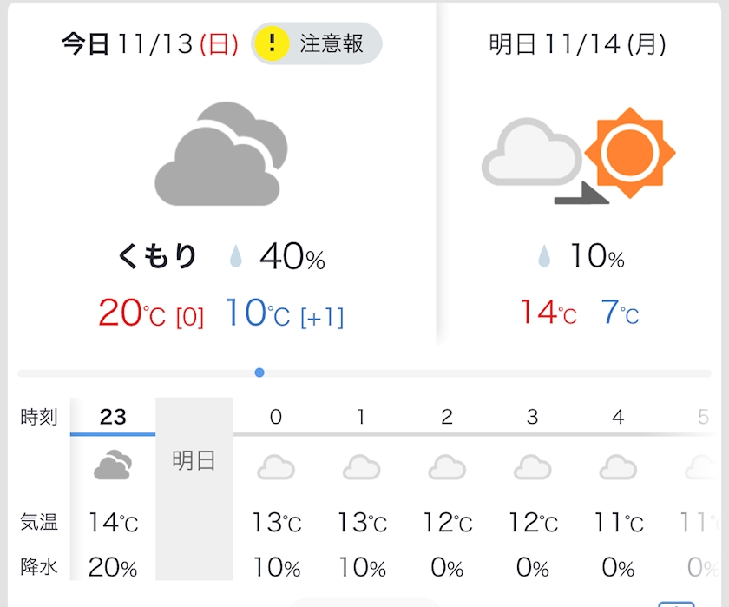Click tomorrow's cloudy-then-sunny weather icon
729x607 pixels.
(579, 156)
